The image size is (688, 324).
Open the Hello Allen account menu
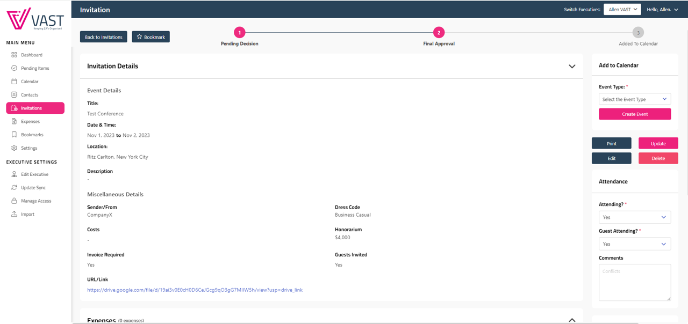(662, 9)
